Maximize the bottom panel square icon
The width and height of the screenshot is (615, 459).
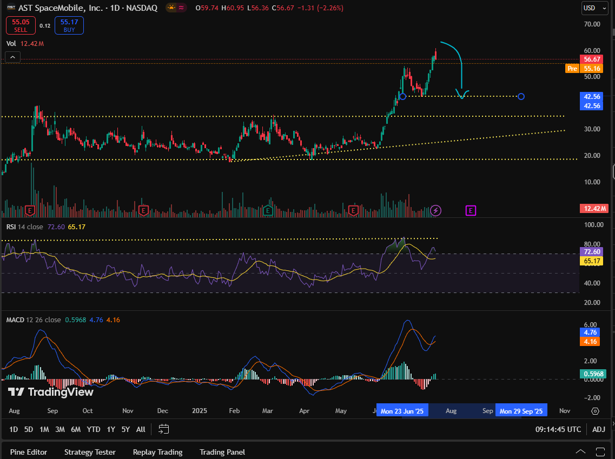600,451
